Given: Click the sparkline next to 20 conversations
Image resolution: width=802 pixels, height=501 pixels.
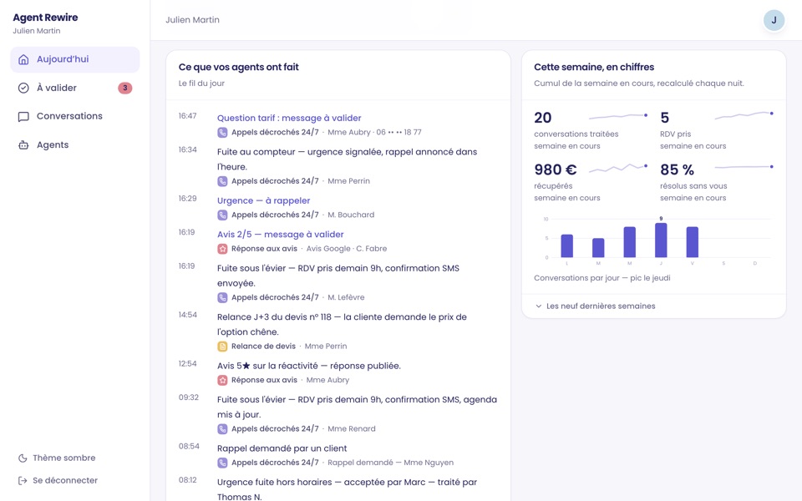Looking at the screenshot, I should coord(618,117).
